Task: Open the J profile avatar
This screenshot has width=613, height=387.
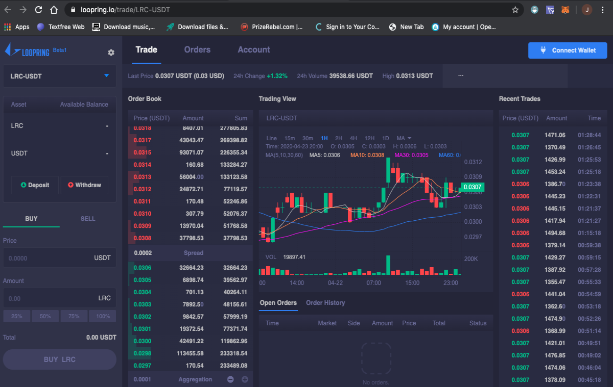Action: pyautogui.click(x=587, y=10)
